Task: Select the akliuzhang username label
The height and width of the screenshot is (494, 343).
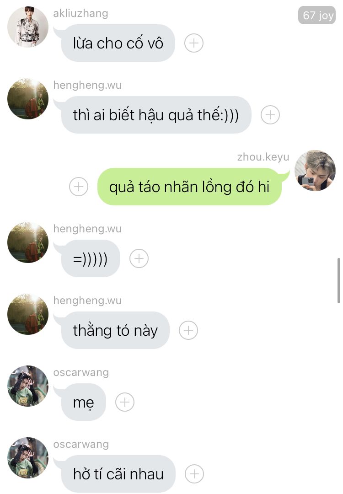Action: click(80, 13)
